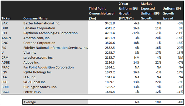Click S&P Global ownership value 1899.1
This screenshot has height=106, width=185.
click(x=110, y=82)
